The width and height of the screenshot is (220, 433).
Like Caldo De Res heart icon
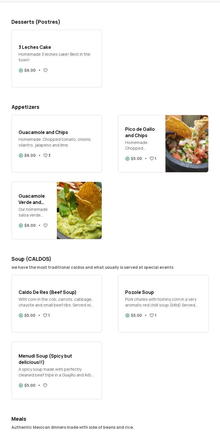pos(45,315)
